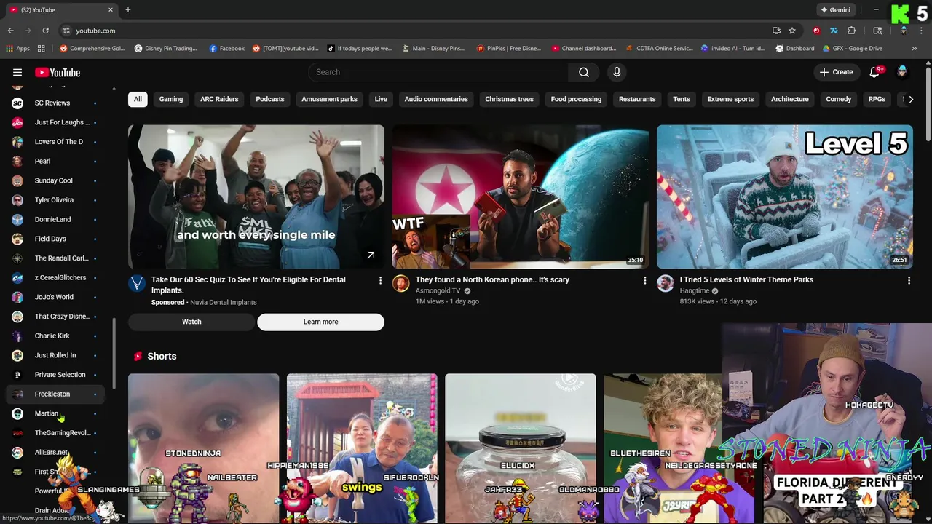Click the Private Selection channel avatar
This screenshot has width=932, height=524.
[x=17, y=375]
